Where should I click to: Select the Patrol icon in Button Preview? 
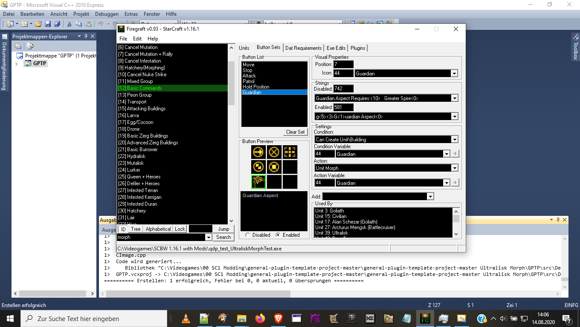pos(258,167)
